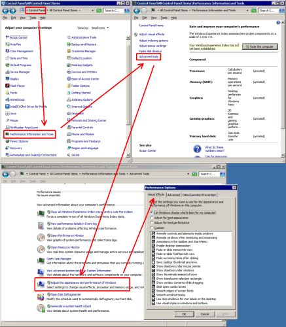Click the Open Disk Defragmenter icon
This screenshot has height=327, width=286.
(x=41, y=297)
